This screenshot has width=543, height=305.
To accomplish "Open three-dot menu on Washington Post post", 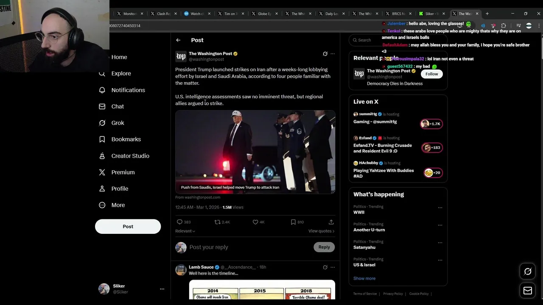I will 333,54.
